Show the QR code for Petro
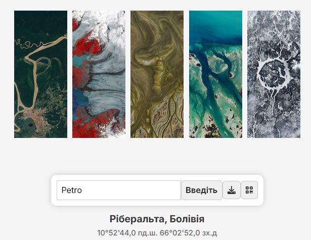The width and height of the screenshot is (311, 240). 249,190
